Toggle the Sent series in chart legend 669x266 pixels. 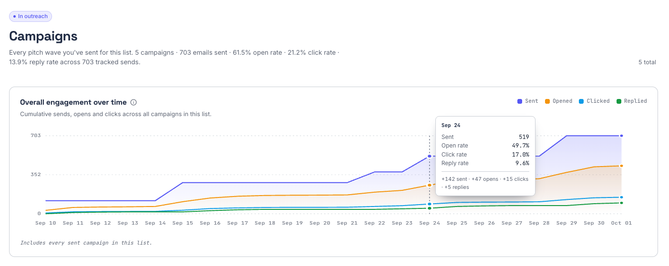click(528, 101)
